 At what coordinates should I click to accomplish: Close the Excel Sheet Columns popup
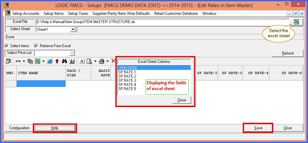tap(182, 100)
